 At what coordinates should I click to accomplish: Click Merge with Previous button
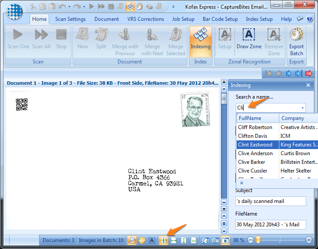click(125, 42)
